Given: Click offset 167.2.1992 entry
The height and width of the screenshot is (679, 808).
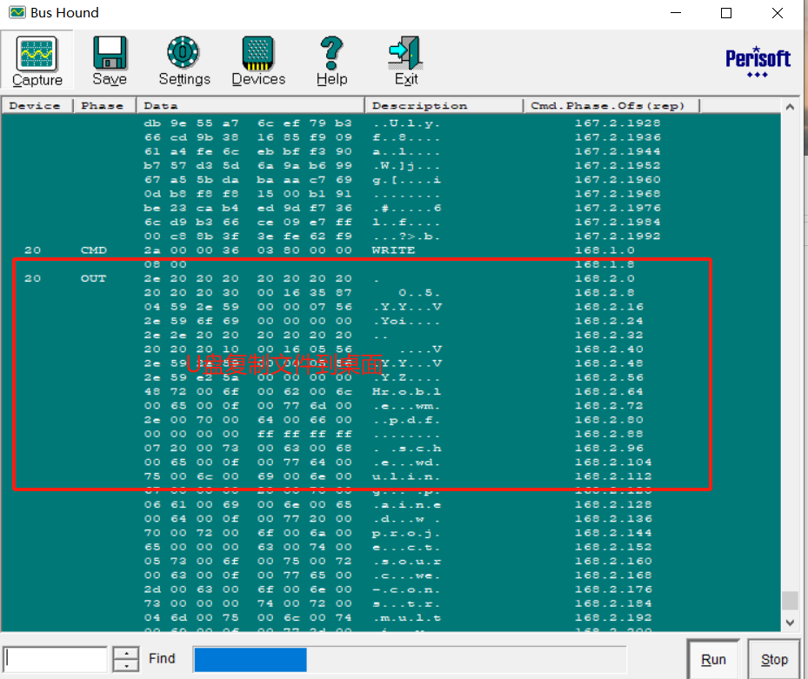Looking at the screenshot, I should [618, 236].
